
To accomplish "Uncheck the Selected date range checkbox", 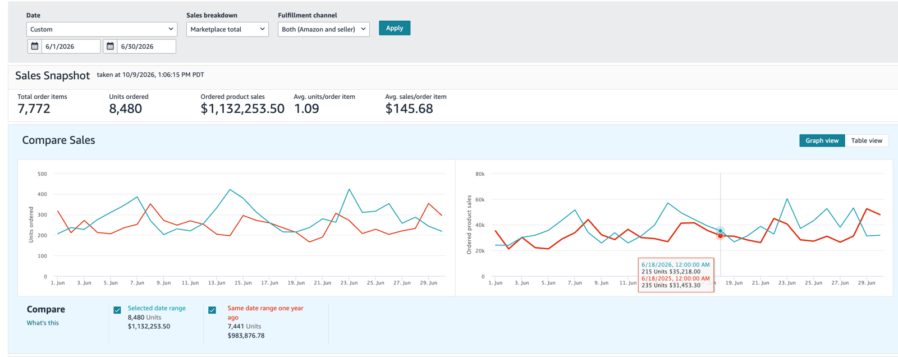I will click(117, 310).
